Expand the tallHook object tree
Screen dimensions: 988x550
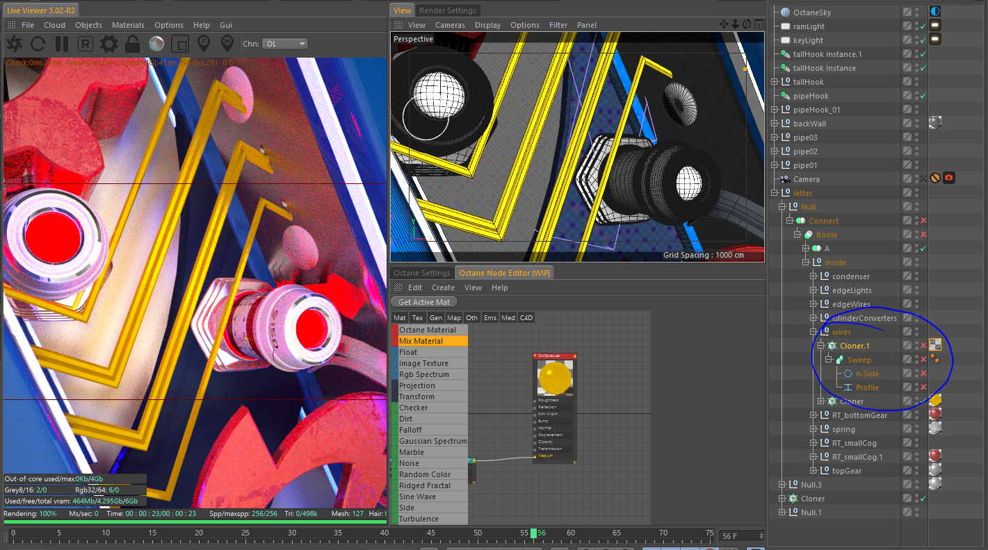point(775,82)
